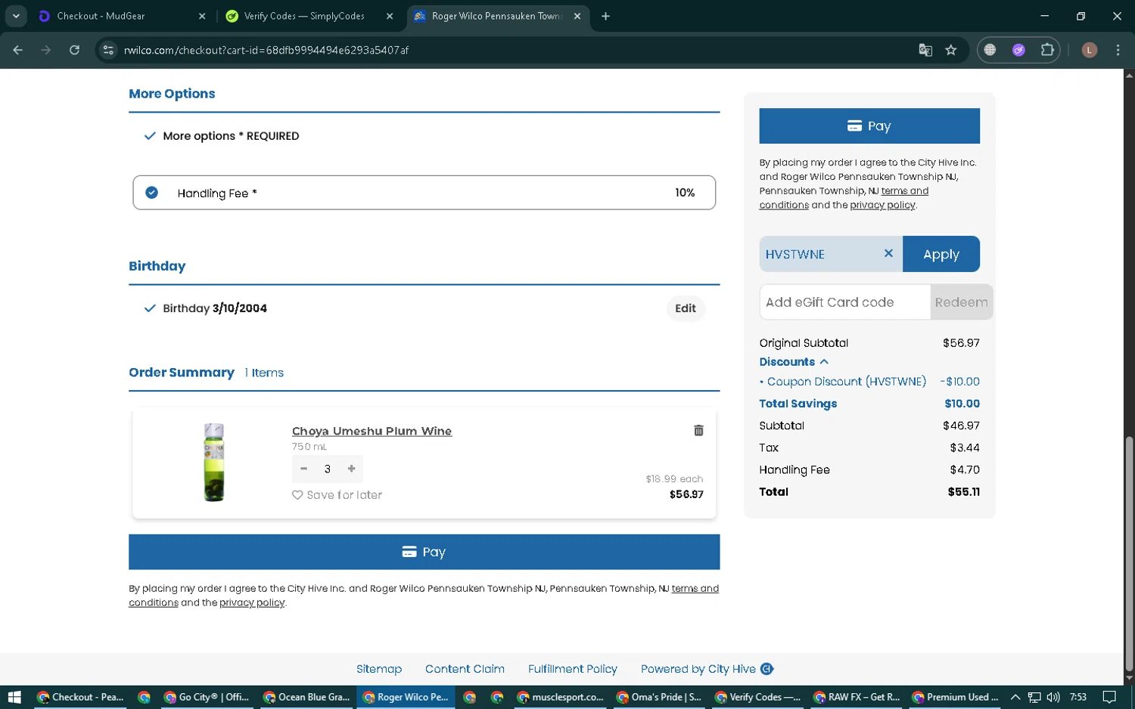Switch to Ocean Blue Gra... taskbar window
This screenshot has height=709, width=1135.
tap(306, 697)
